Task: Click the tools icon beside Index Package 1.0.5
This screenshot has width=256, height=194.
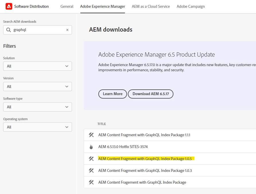Action: click(x=91, y=159)
